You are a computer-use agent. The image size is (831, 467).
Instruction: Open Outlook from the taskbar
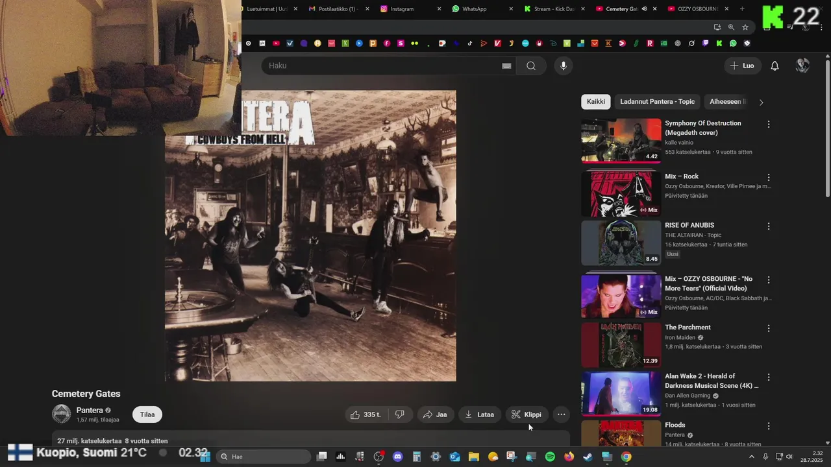[x=455, y=457]
